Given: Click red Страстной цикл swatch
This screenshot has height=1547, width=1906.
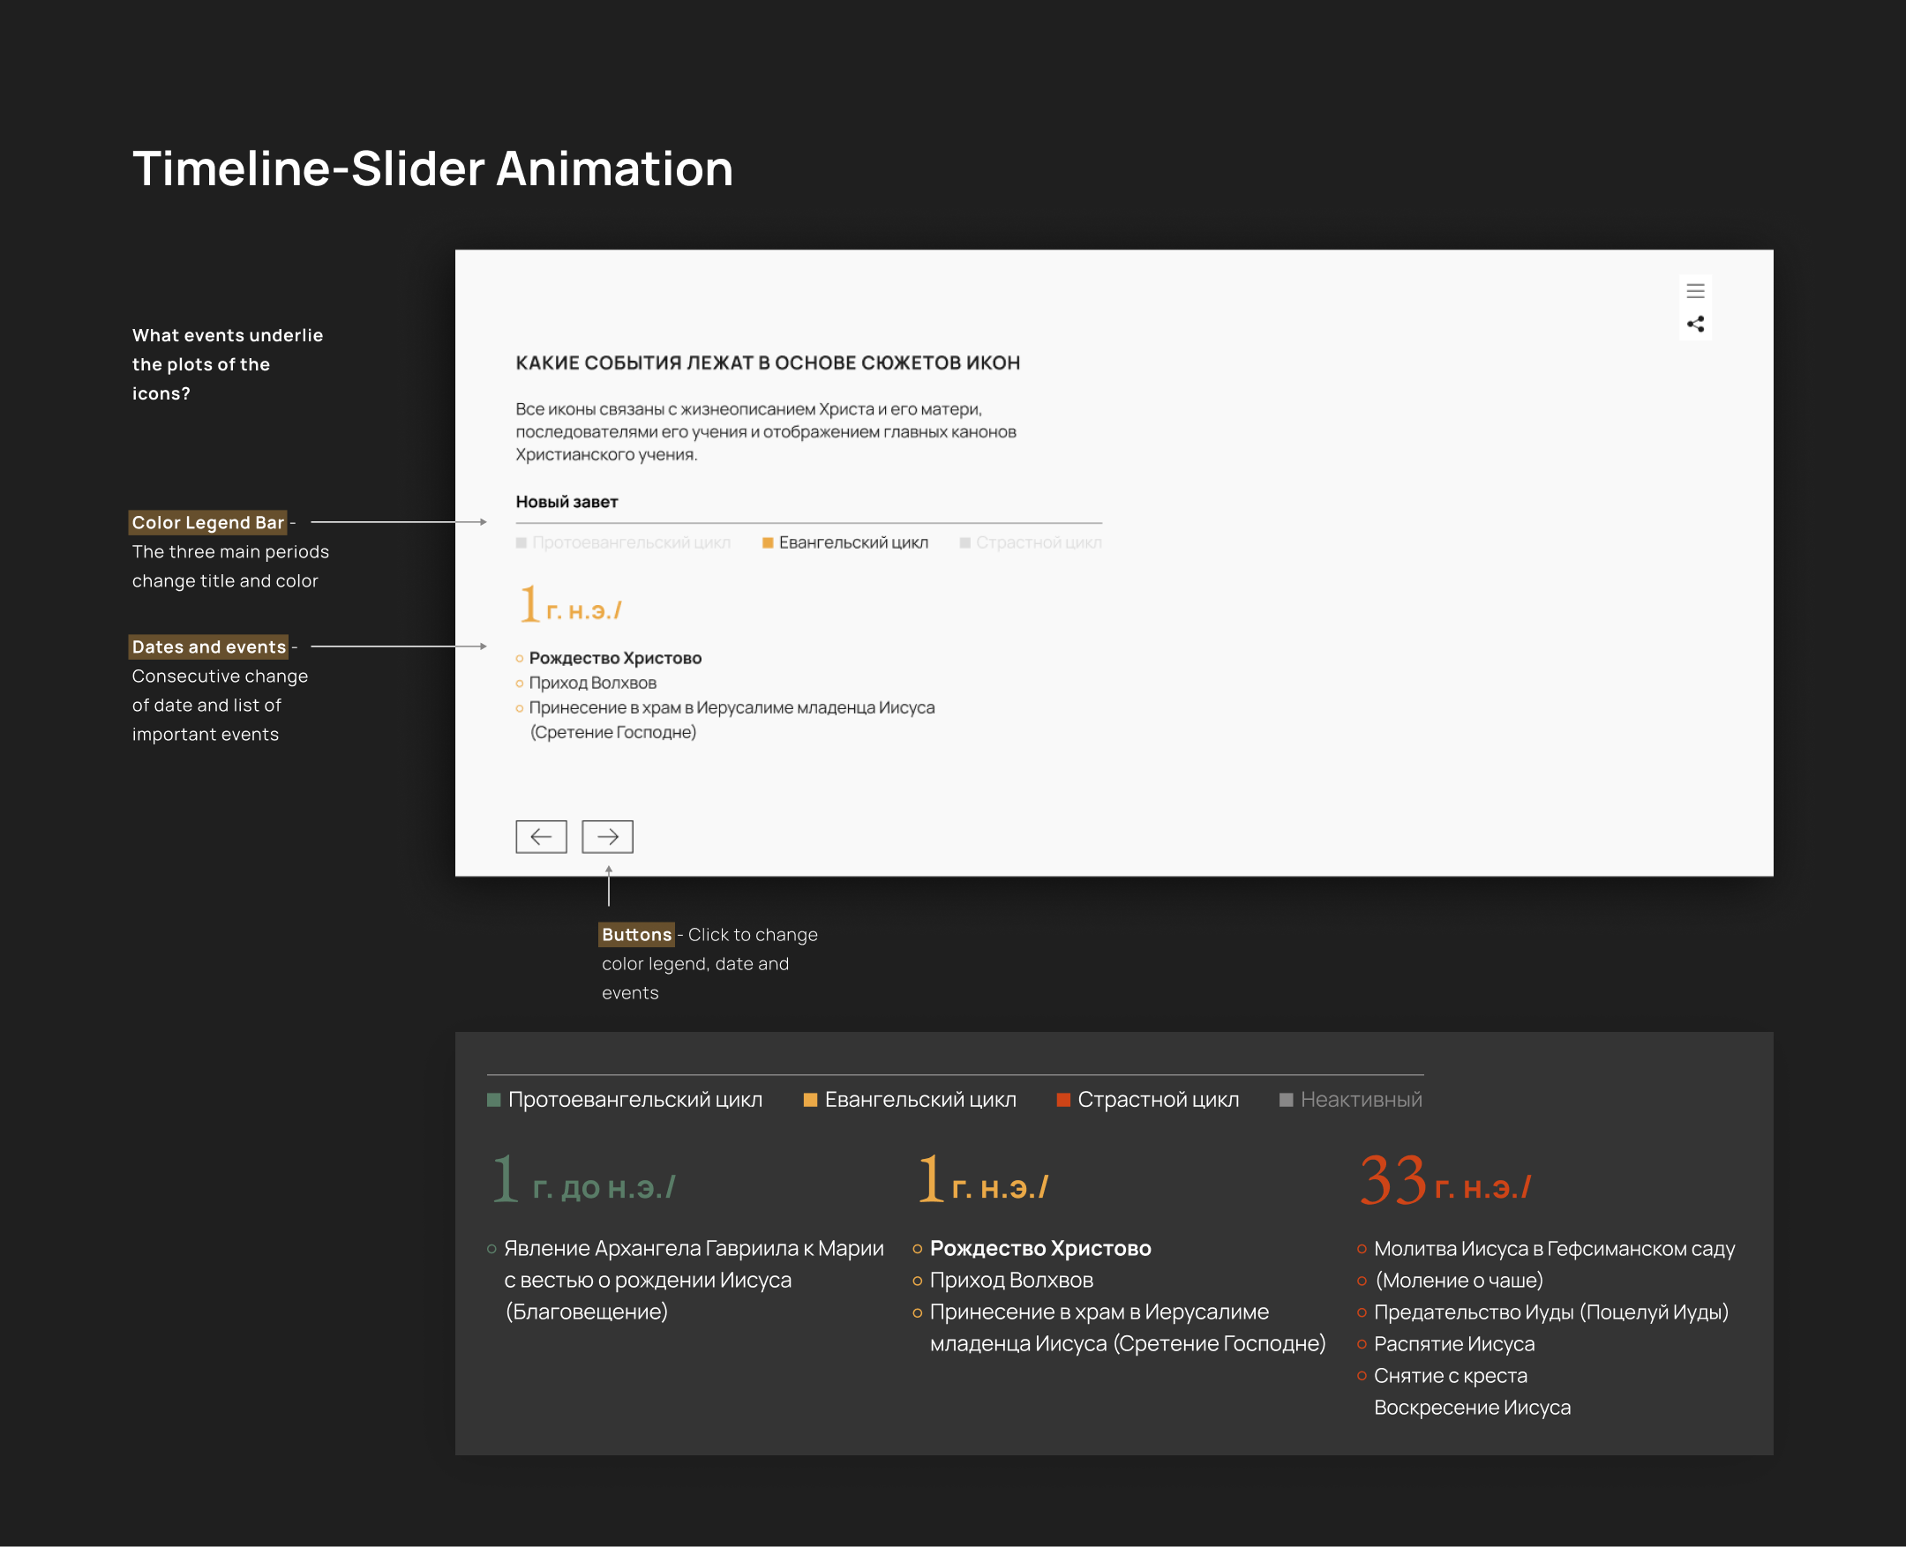Looking at the screenshot, I should click(x=1062, y=1100).
